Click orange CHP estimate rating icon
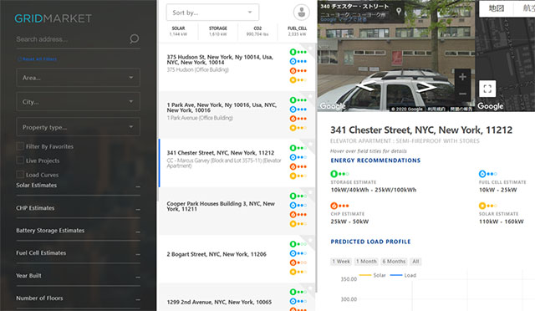Image resolution: width=535 pixels, height=311 pixels. pos(334,206)
